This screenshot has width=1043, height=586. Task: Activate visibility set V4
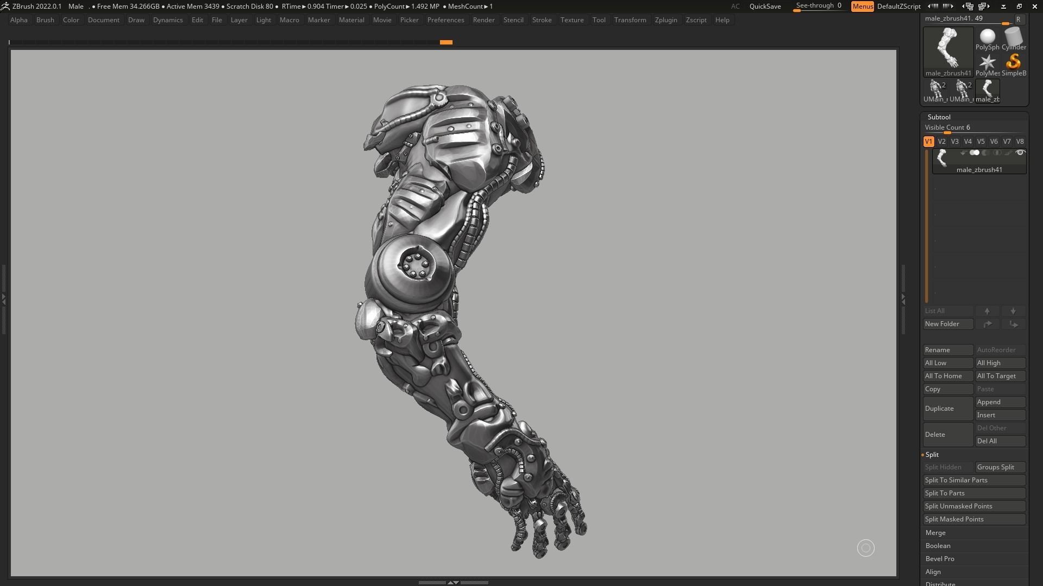click(x=967, y=142)
